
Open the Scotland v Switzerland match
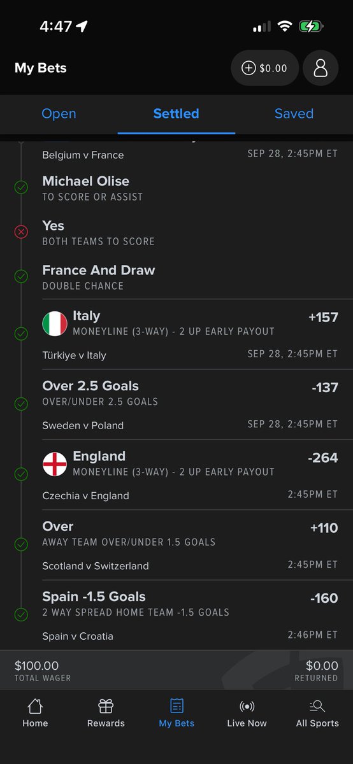96,565
